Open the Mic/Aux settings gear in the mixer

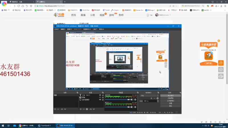[135, 107]
